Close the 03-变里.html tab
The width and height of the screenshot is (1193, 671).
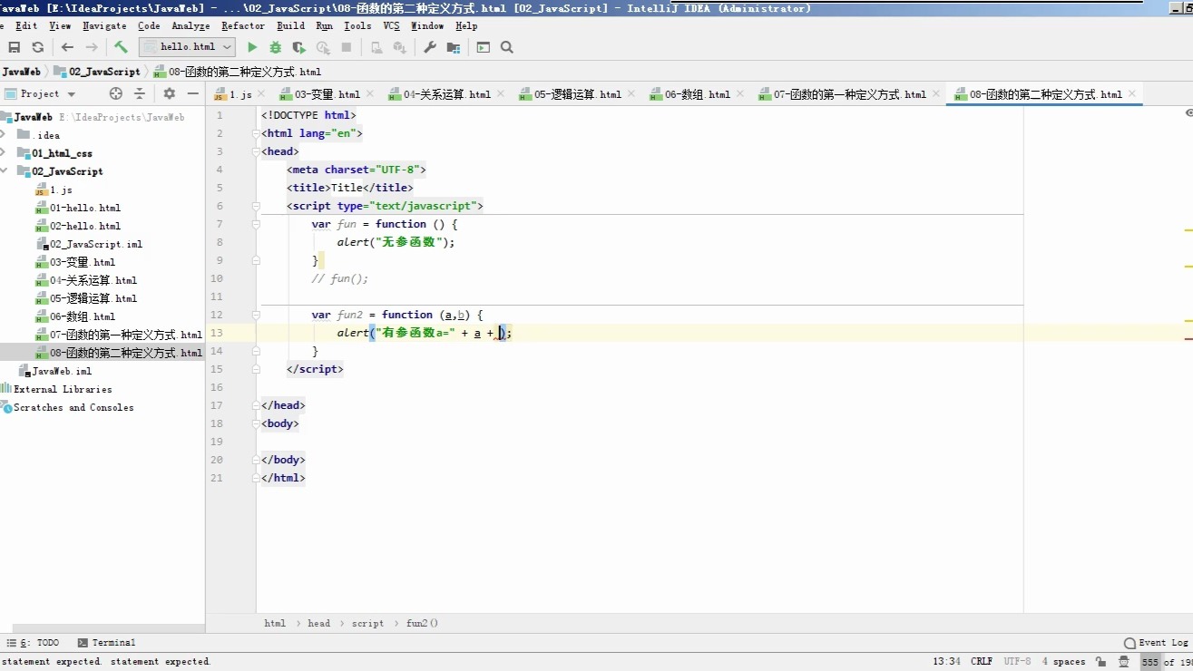point(369,93)
